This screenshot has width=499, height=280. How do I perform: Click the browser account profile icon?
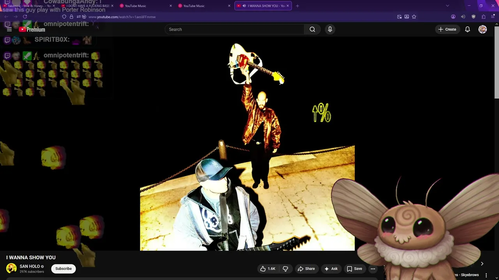(453, 17)
